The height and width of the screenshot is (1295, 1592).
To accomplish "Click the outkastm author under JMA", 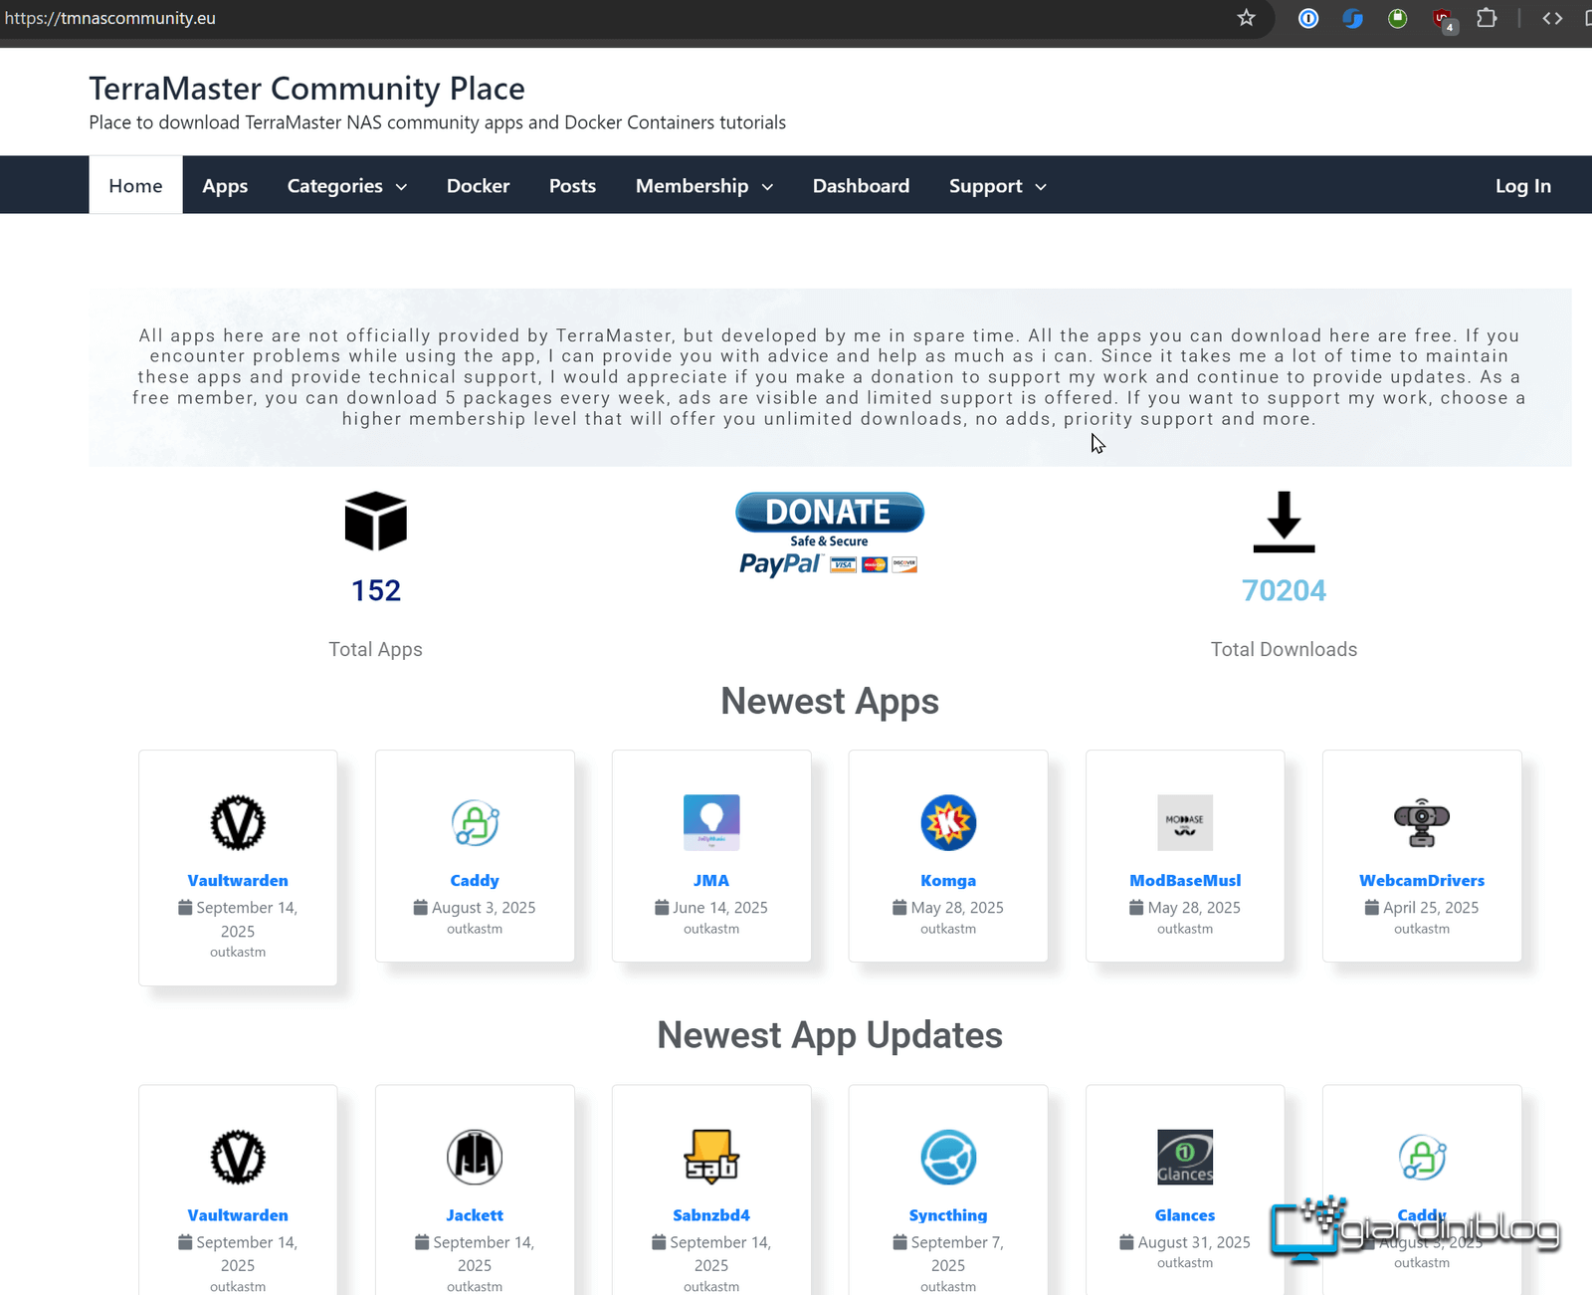I will (x=711, y=929).
